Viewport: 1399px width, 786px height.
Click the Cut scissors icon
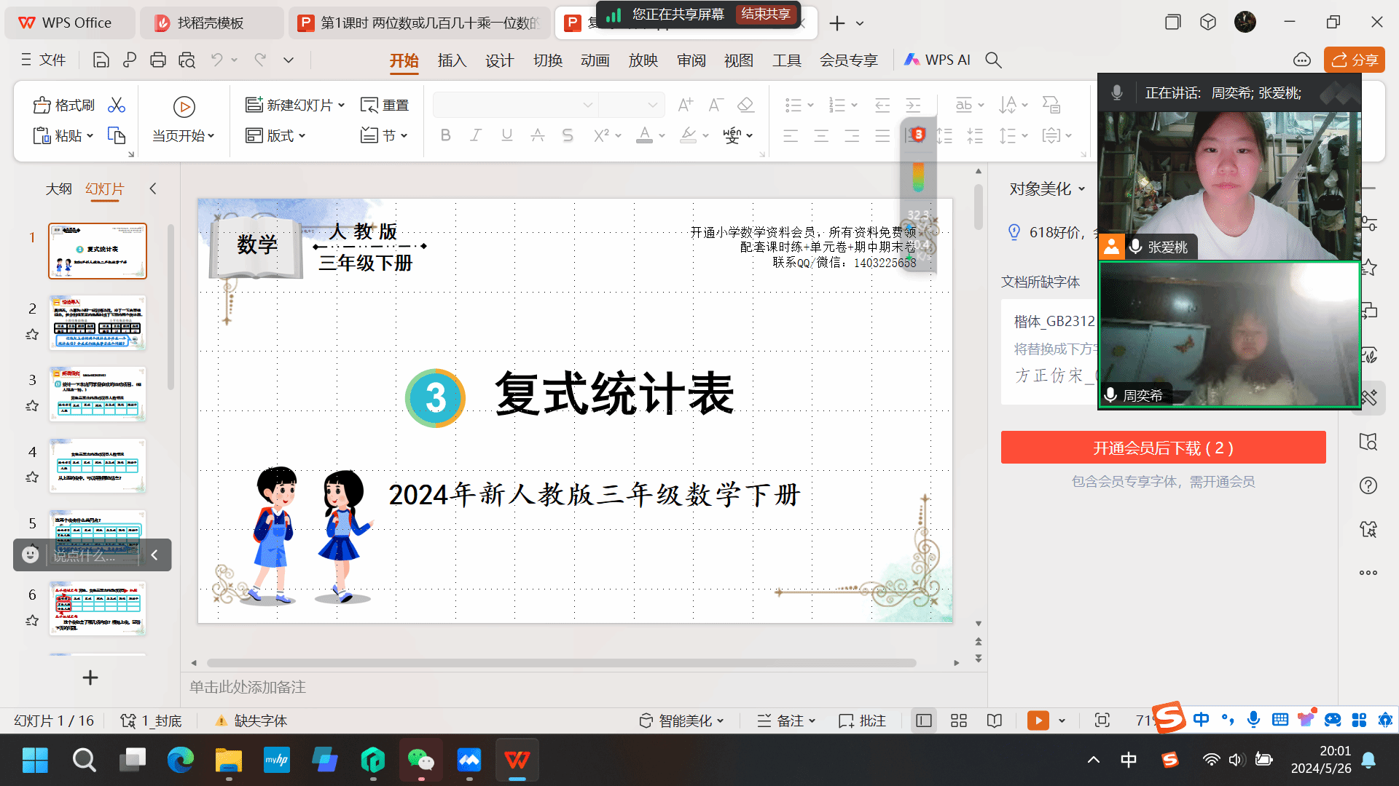(x=117, y=106)
